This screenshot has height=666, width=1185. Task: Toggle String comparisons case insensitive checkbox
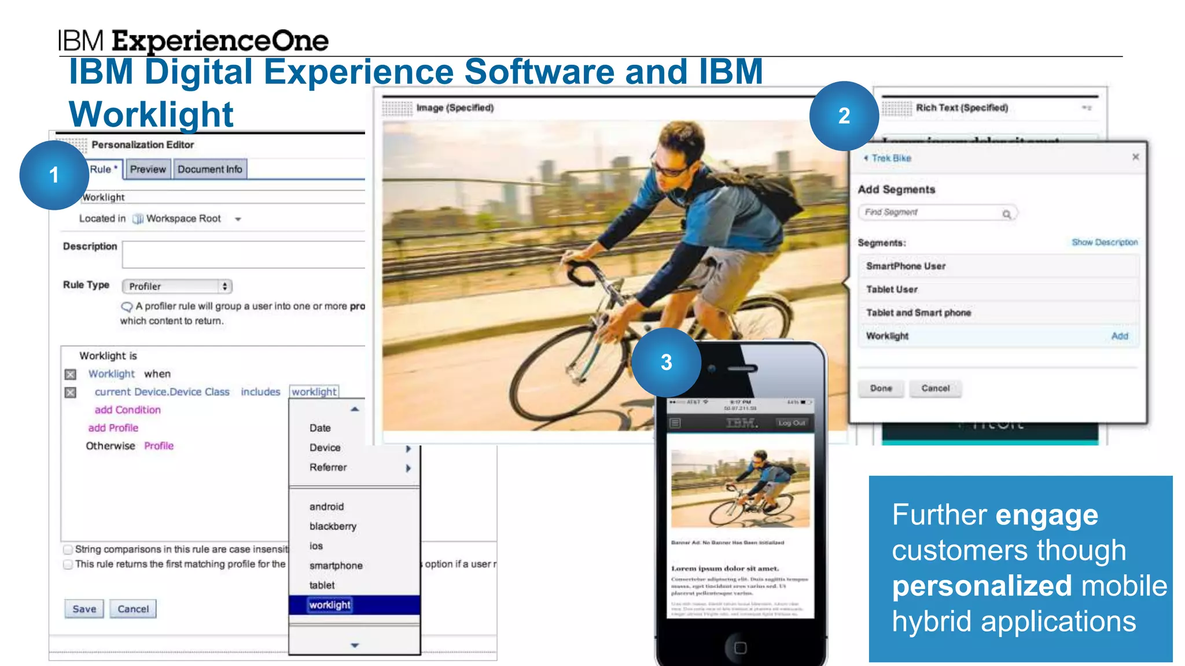click(68, 549)
